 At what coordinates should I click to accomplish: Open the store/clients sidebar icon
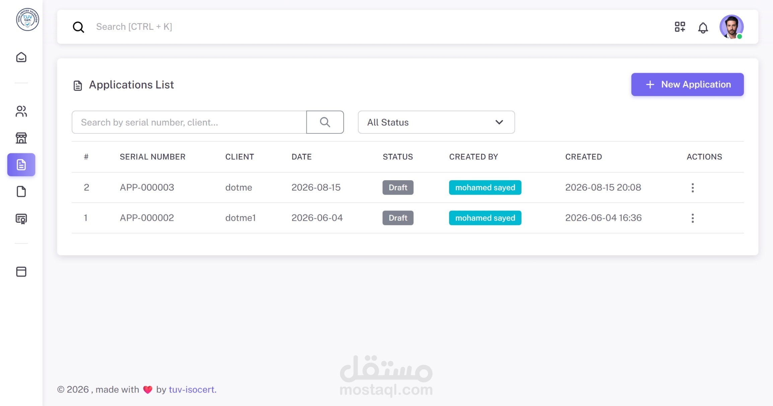coord(21,138)
